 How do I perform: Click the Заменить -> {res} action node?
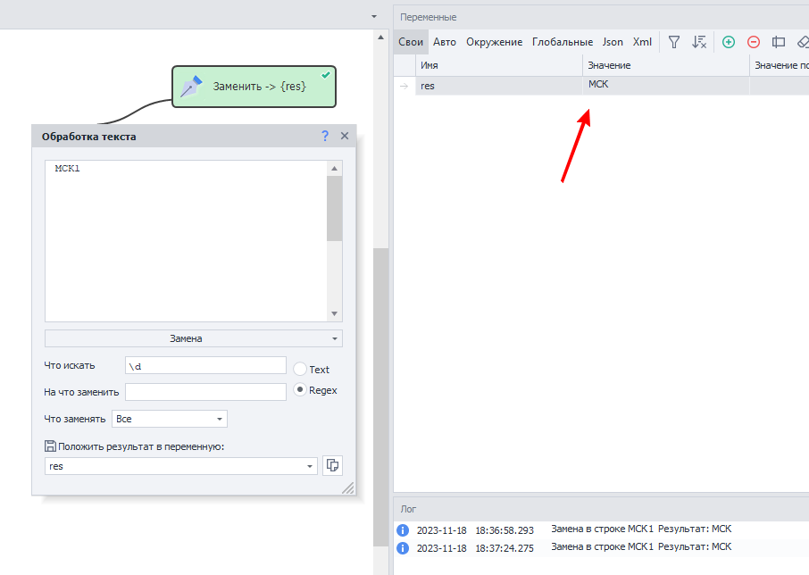[254, 87]
